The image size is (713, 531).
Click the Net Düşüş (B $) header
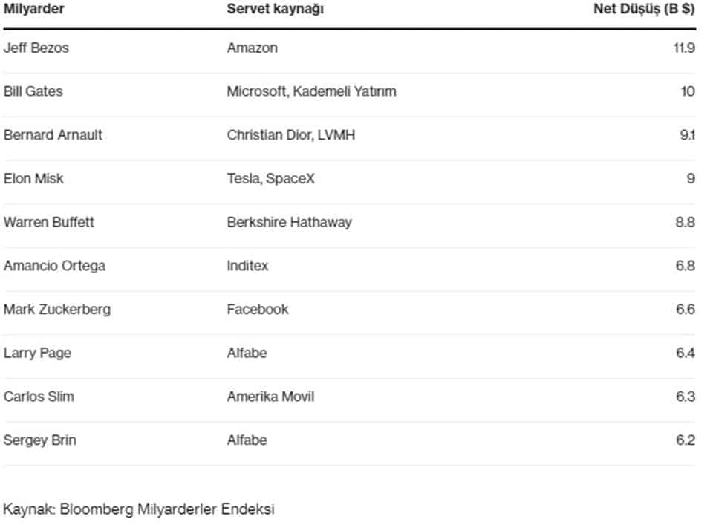click(x=644, y=9)
